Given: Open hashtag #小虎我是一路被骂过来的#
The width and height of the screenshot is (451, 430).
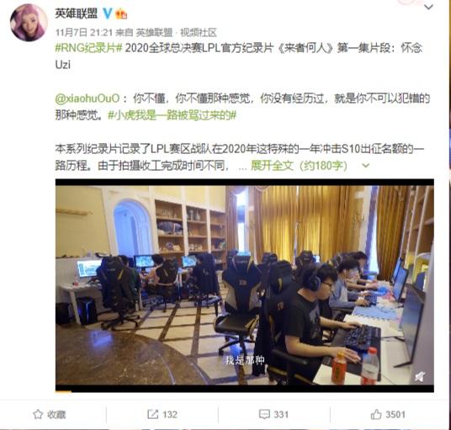Looking at the screenshot, I should 172,115.
